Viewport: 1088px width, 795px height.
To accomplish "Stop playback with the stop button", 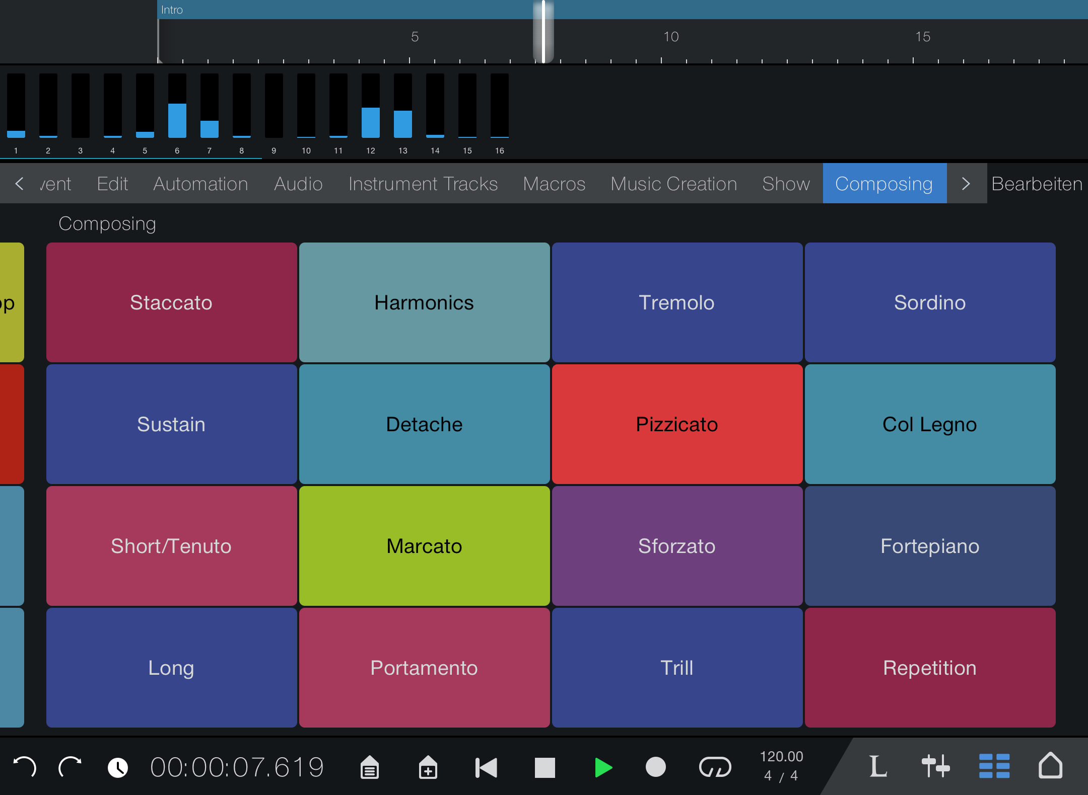I will (x=545, y=767).
